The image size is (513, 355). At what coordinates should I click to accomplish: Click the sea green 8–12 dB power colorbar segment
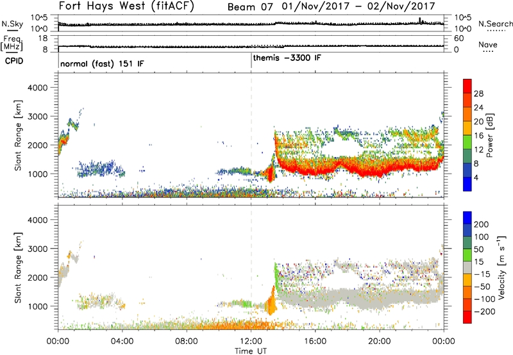467,156
